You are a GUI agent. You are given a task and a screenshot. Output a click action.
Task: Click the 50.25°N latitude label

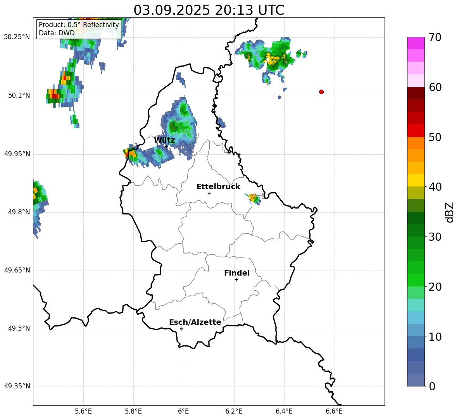(x=17, y=37)
